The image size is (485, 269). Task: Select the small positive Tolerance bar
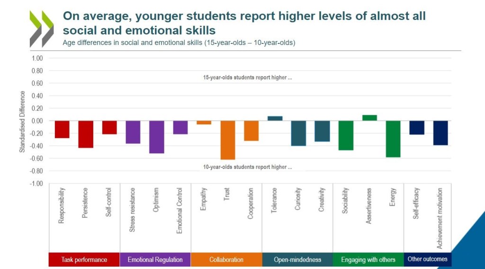275,118
